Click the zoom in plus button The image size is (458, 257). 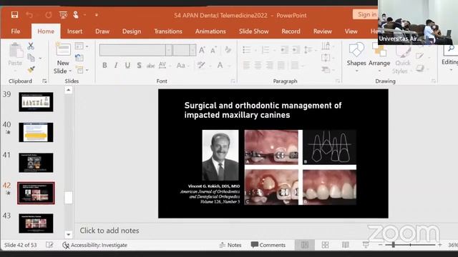tap(440, 245)
